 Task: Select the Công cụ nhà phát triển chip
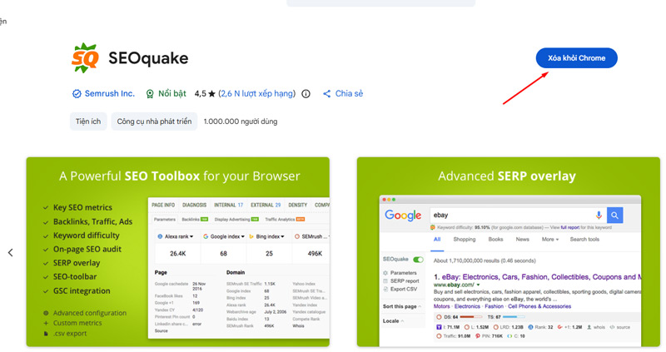(x=154, y=121)
